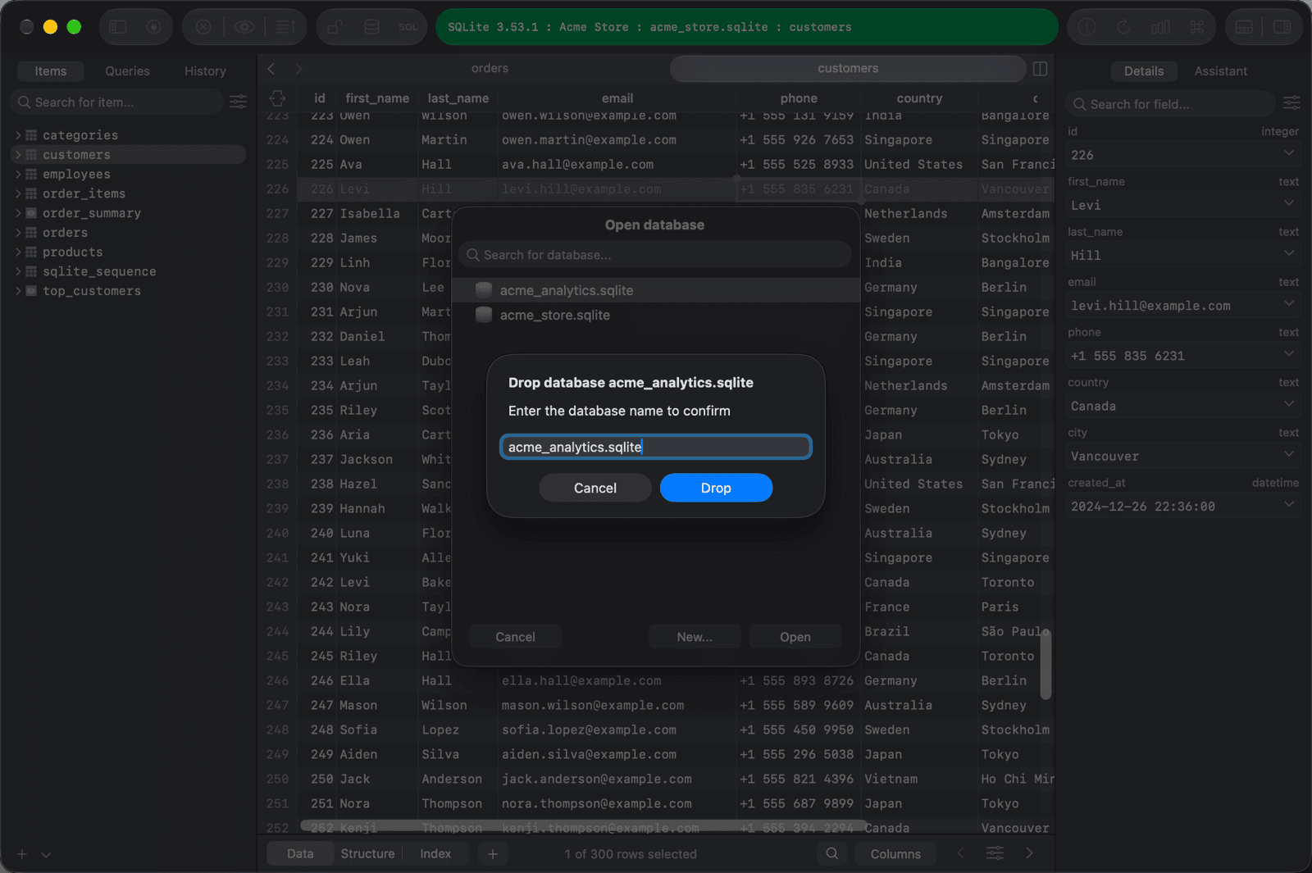1312x873 pixels.
Task: Open the dropdown chevron for country Canada field
Action: pos(1289,404)
